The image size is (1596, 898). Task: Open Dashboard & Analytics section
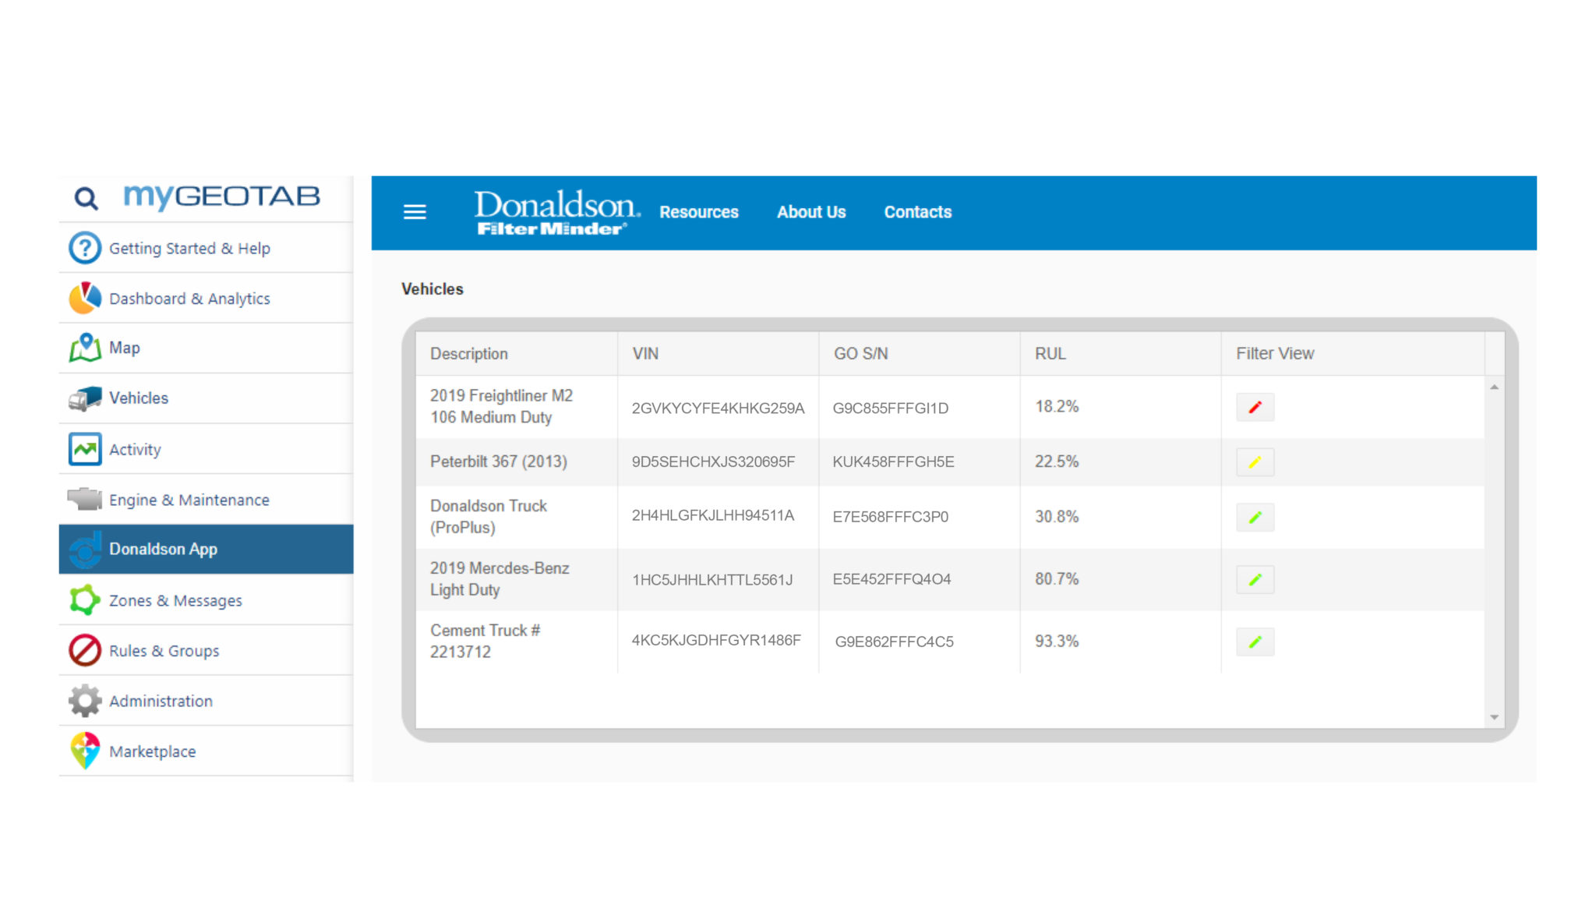(x=189, y=299)
